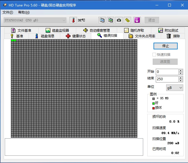Click the 结束 input field

pos(167,79)
